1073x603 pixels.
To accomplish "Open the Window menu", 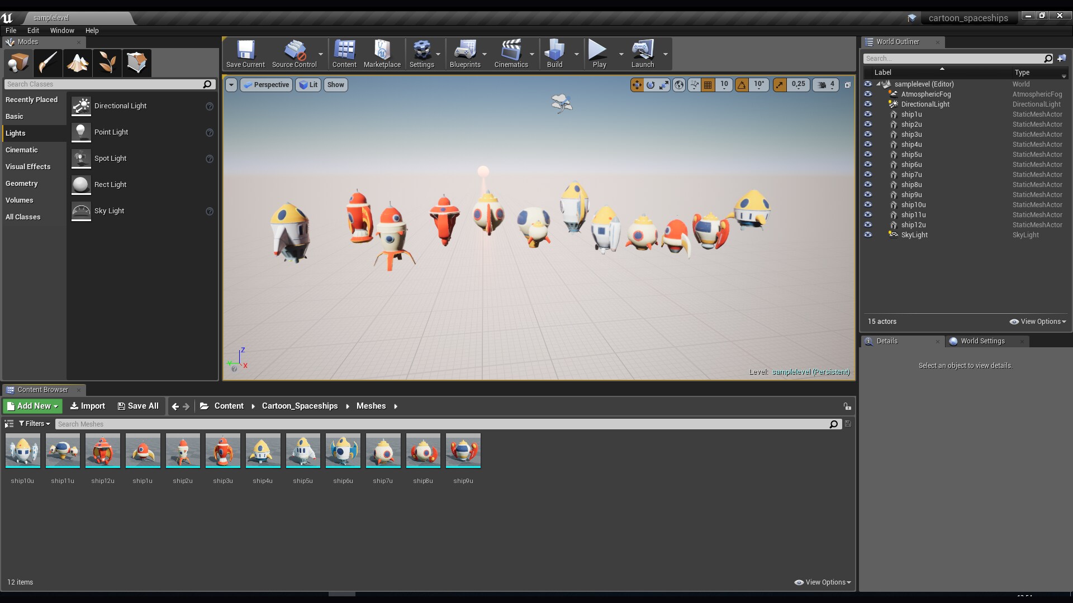I will pyautogui.click(x=62, y=31).
